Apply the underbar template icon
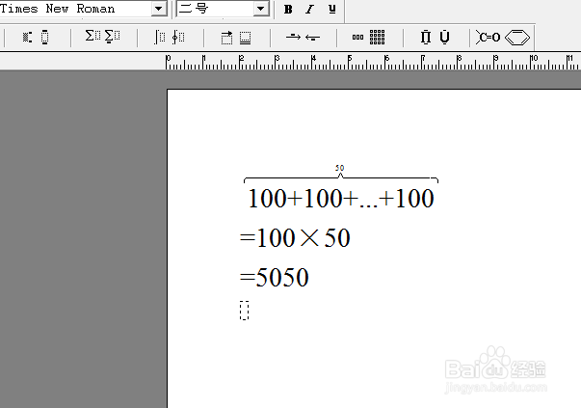Screen dimensions: 581x408 [x=444, y=37]
